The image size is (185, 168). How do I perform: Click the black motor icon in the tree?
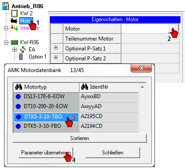point(14,21)
